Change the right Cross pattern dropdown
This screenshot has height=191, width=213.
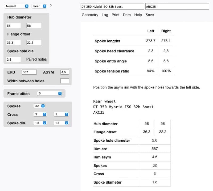coord(61,114)
